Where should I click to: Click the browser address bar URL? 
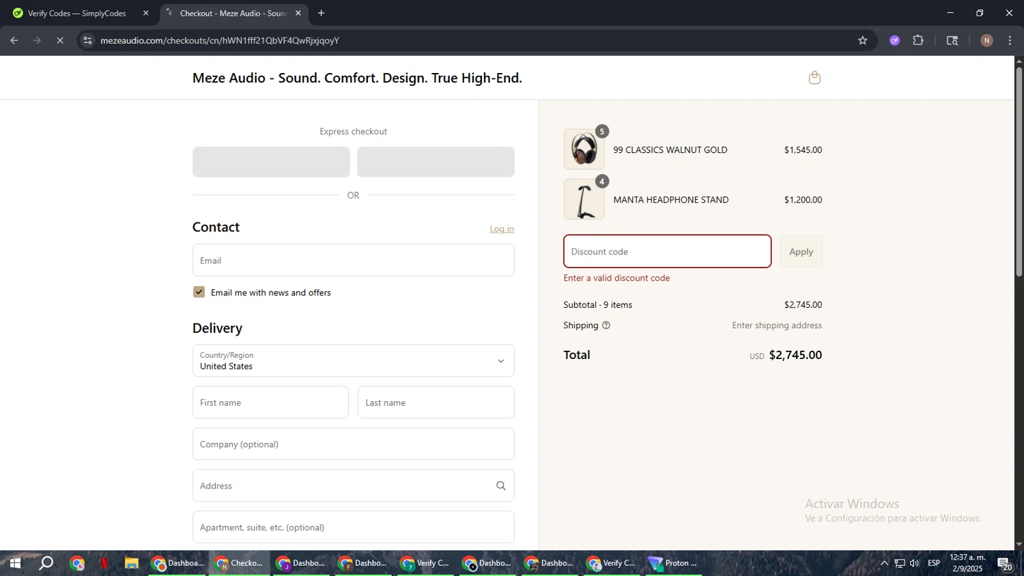[x=220, y=40]
